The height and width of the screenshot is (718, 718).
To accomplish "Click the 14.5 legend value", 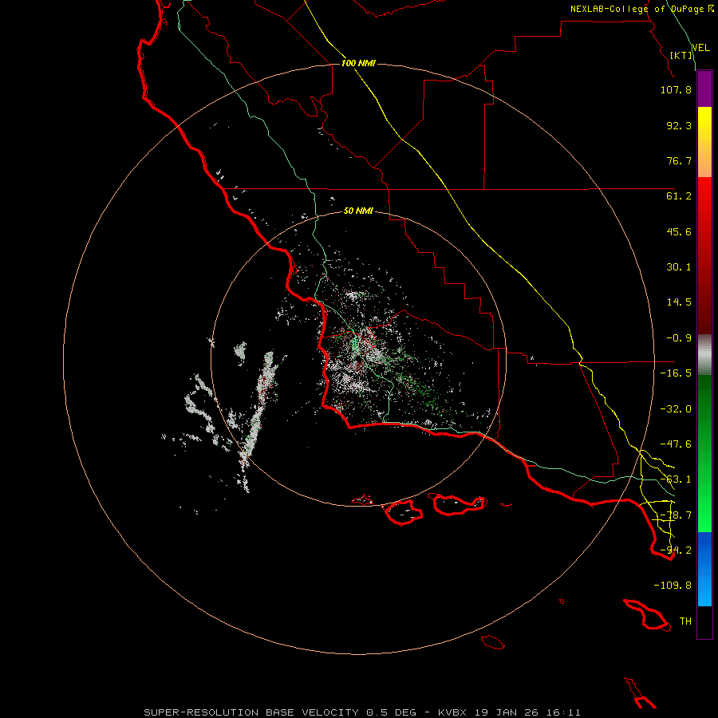I will (679, 302).
